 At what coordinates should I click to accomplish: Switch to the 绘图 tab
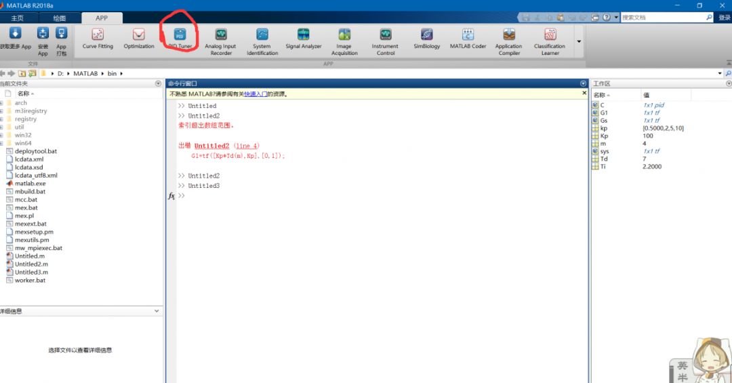(59, 18)
